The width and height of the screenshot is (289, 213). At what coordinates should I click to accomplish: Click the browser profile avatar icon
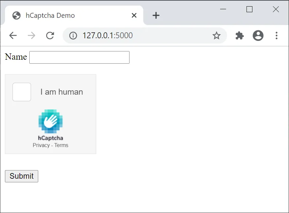pos(258,35)
